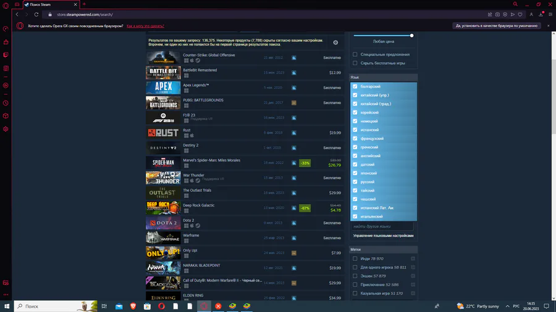Check the Приключение tag filter
The width and height of the screenshot is (556, 312).
(355, 284)
